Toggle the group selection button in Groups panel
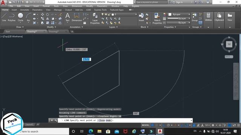Viewport: 241px width, 135px height. 200,23
